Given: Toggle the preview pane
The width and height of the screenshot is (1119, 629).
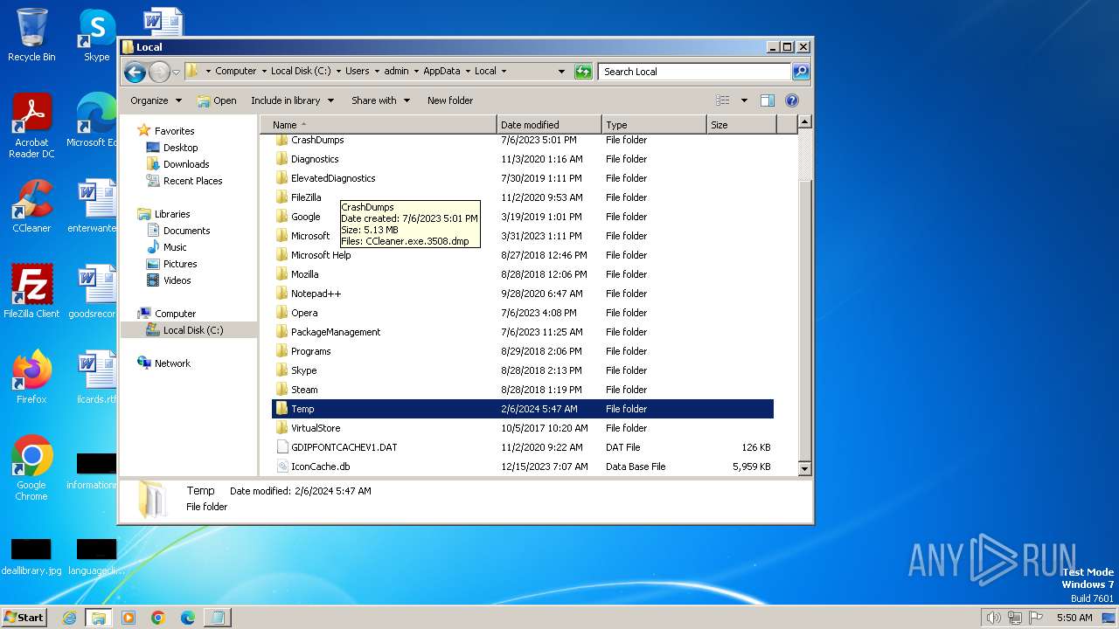Looking at the screenshot, I should point(767,100).
